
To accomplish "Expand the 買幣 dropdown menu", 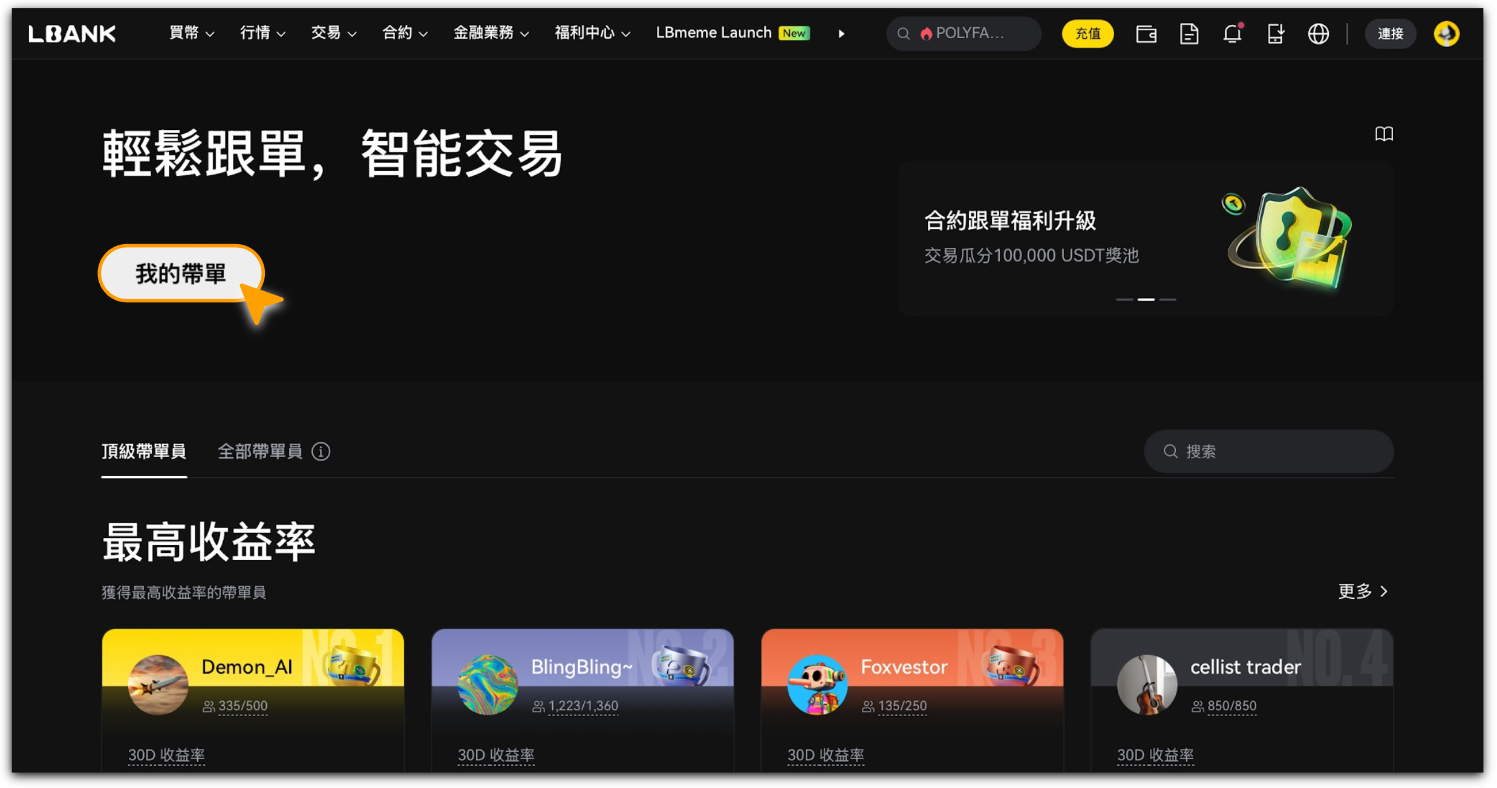I will (x=192, y=33).
